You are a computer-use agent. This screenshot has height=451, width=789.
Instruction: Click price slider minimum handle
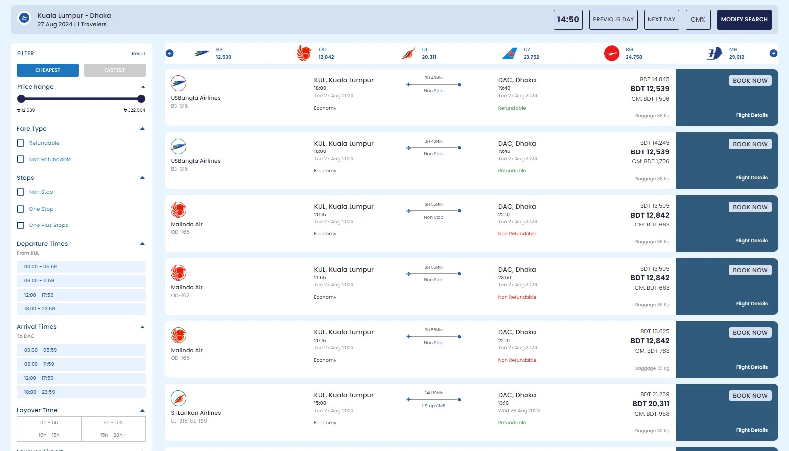pos(21,99)
